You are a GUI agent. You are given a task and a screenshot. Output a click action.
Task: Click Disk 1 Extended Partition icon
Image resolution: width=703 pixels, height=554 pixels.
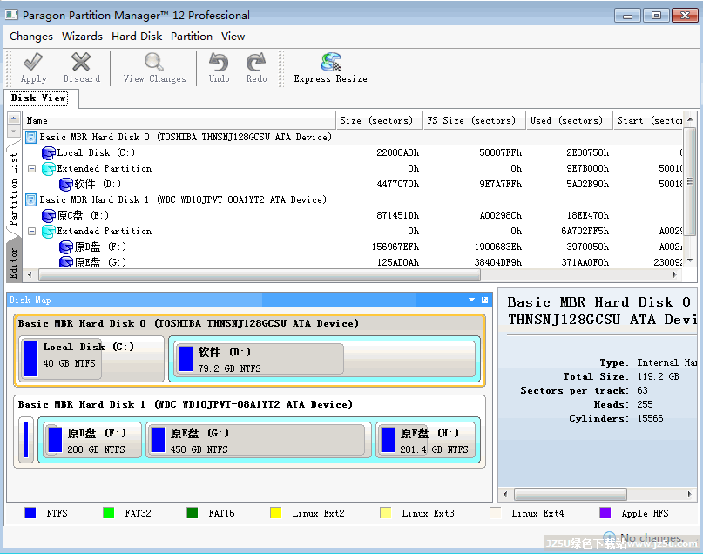[49, 232]
